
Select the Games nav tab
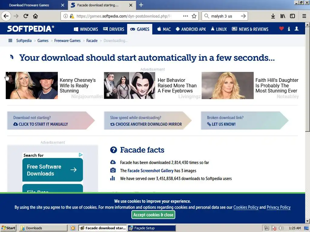(140, 29)
